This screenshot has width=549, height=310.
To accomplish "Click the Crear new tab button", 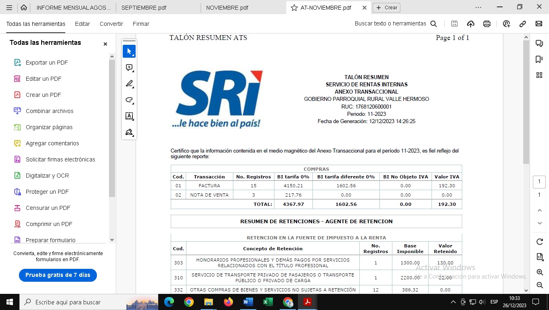I will click(386, 8).
